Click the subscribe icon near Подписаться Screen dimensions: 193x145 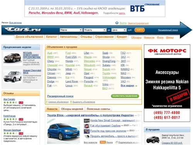tap(117, 142)
